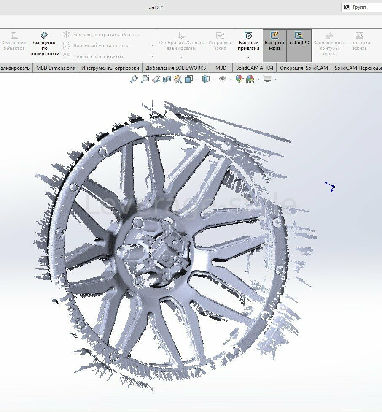Open Section View tool

point(167,79)
